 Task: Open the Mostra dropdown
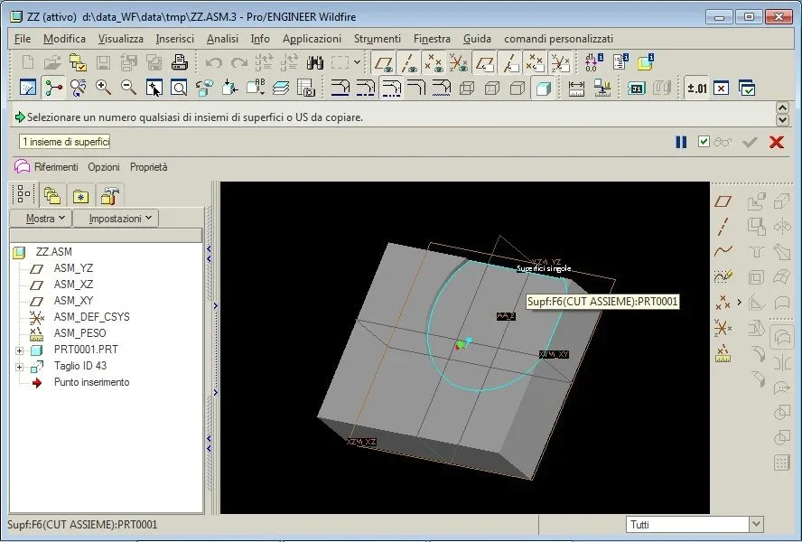pyautogui.click(x=41, y=219)
